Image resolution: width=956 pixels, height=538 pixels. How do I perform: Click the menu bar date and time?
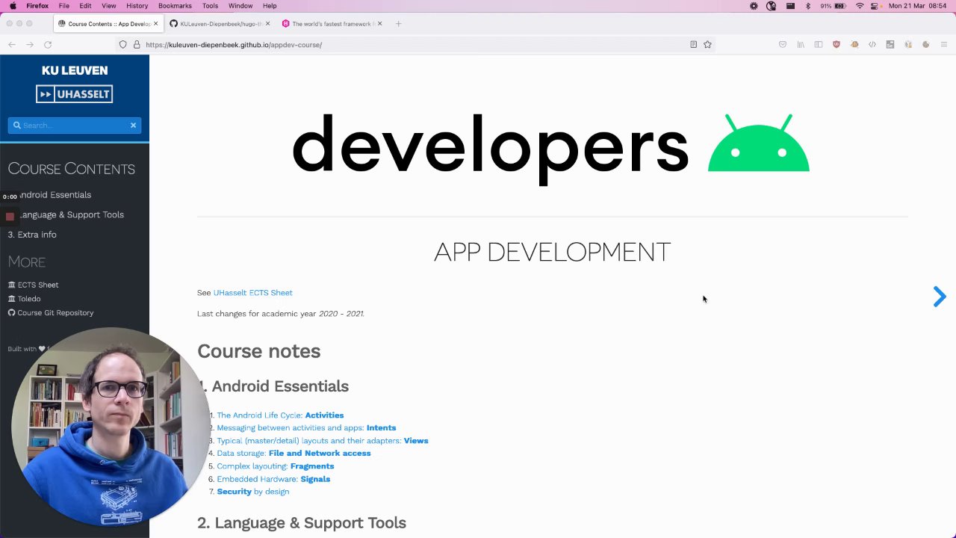918,6
